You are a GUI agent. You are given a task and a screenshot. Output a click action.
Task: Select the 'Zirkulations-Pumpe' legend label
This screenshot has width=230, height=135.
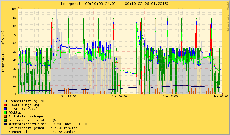click(x=26, y=116)
